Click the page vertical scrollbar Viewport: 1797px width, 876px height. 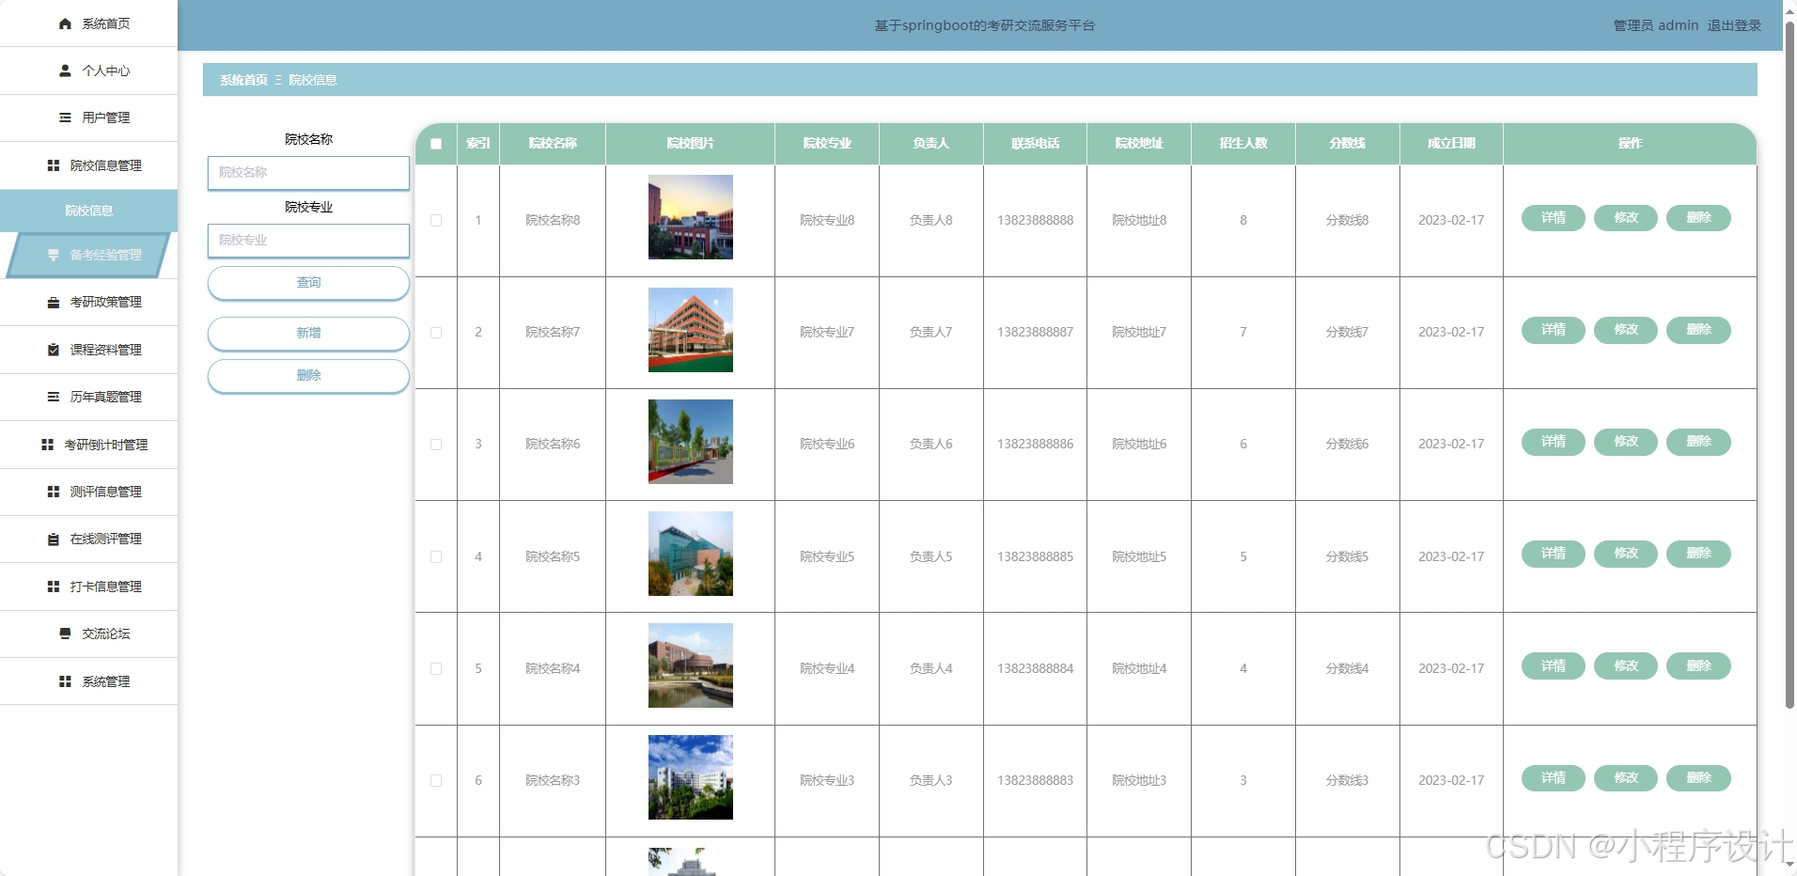[x=1789, y=367]
